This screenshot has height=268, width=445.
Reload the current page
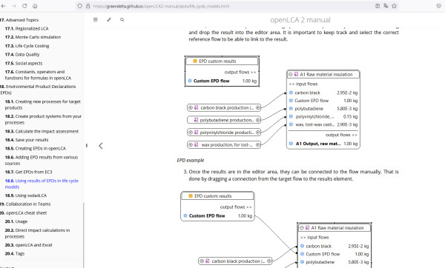tap(24, 6)
